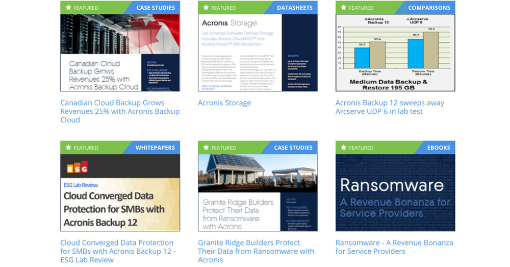Click the star icon on the Granite Ridge card

click(206, 148)
